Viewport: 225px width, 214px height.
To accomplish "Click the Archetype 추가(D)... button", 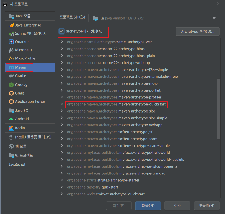I will coord(198,32).
